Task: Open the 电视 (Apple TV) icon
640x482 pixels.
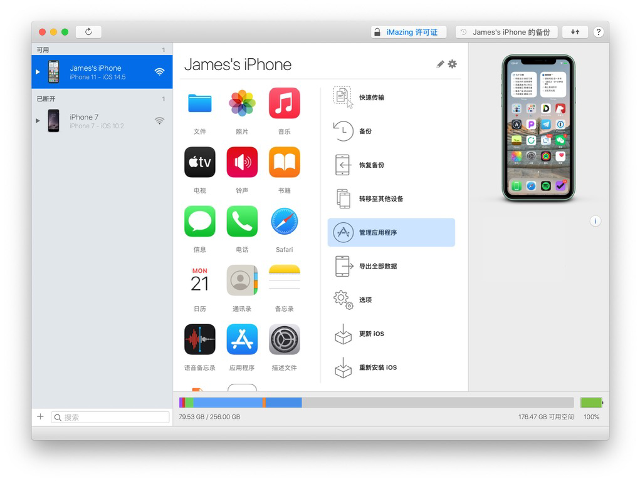Action: (x=199, y=162)
